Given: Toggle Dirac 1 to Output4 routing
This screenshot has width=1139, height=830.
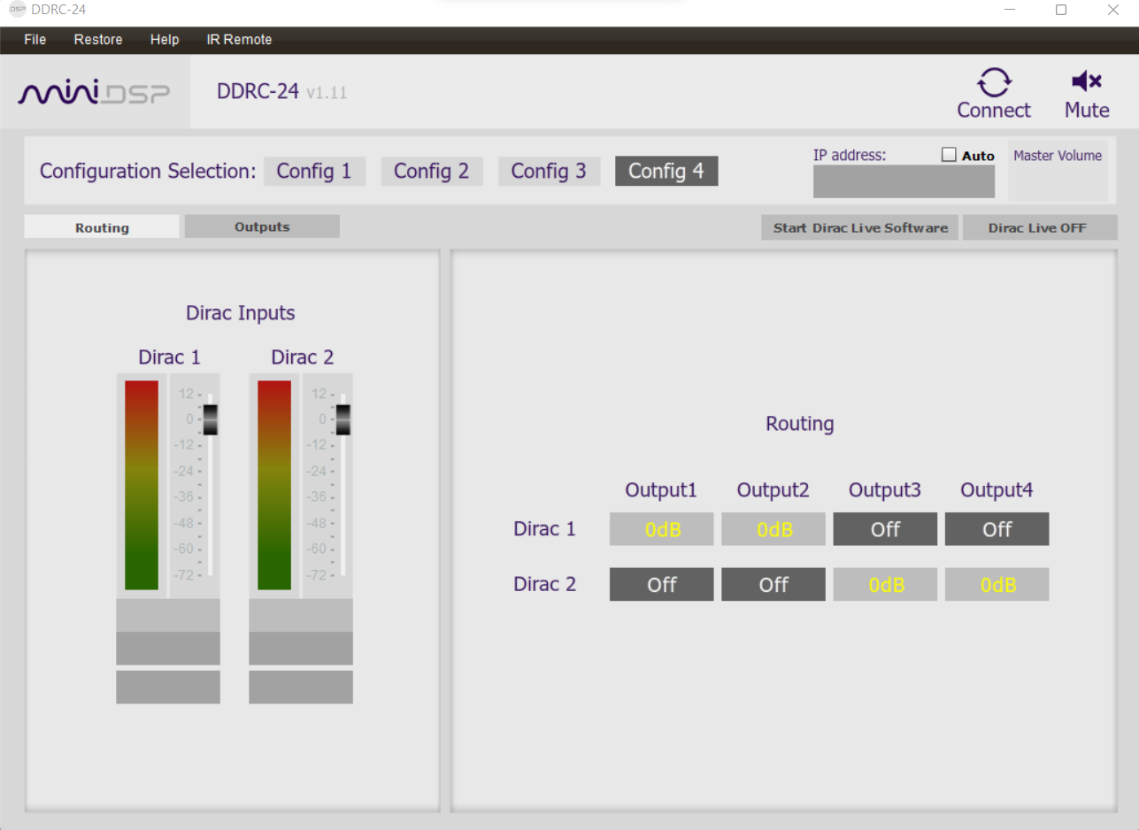Looking at the screenshot, I should point(997,529).
